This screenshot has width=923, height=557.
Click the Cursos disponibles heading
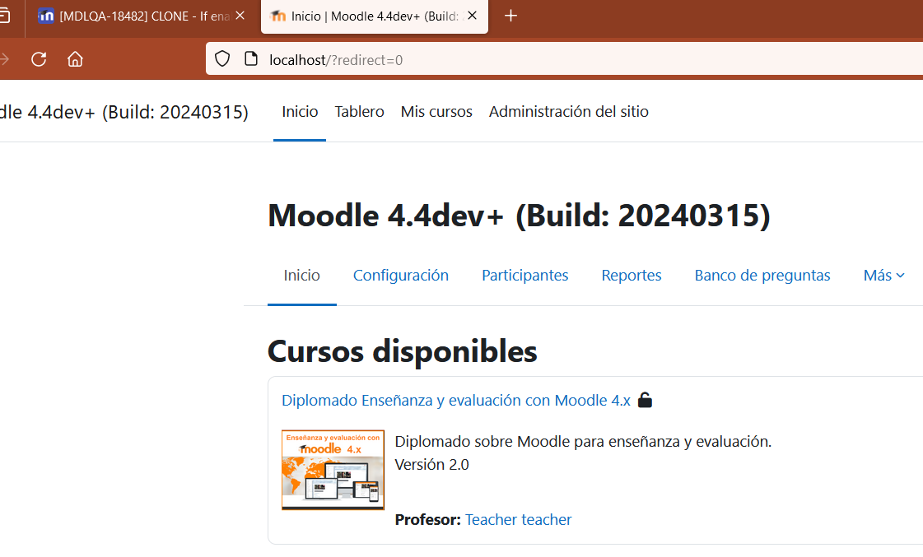point(402,351)
